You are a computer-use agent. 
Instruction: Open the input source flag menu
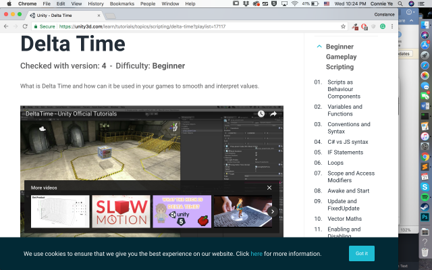[327, 3]
